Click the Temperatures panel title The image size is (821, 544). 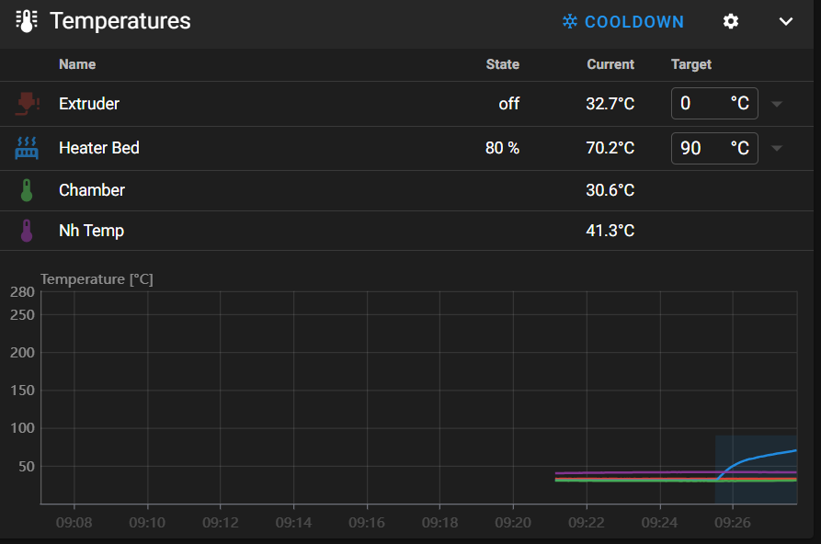point(120,21)
